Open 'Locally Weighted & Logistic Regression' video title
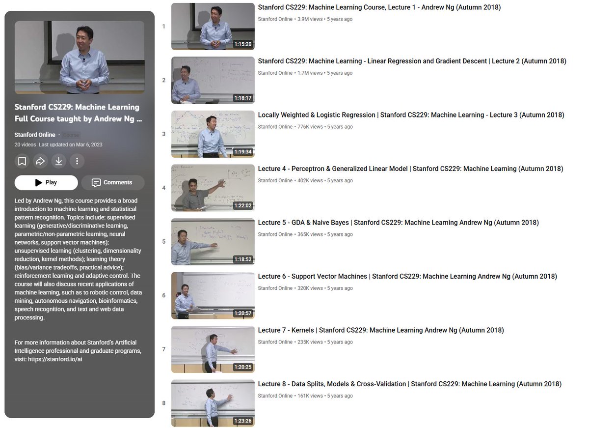 (411, 115)
